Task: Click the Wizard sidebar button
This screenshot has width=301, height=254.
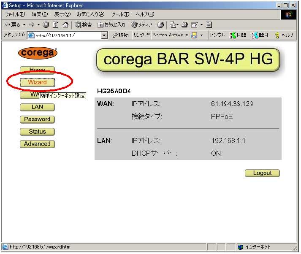Action: coord(37,82)
